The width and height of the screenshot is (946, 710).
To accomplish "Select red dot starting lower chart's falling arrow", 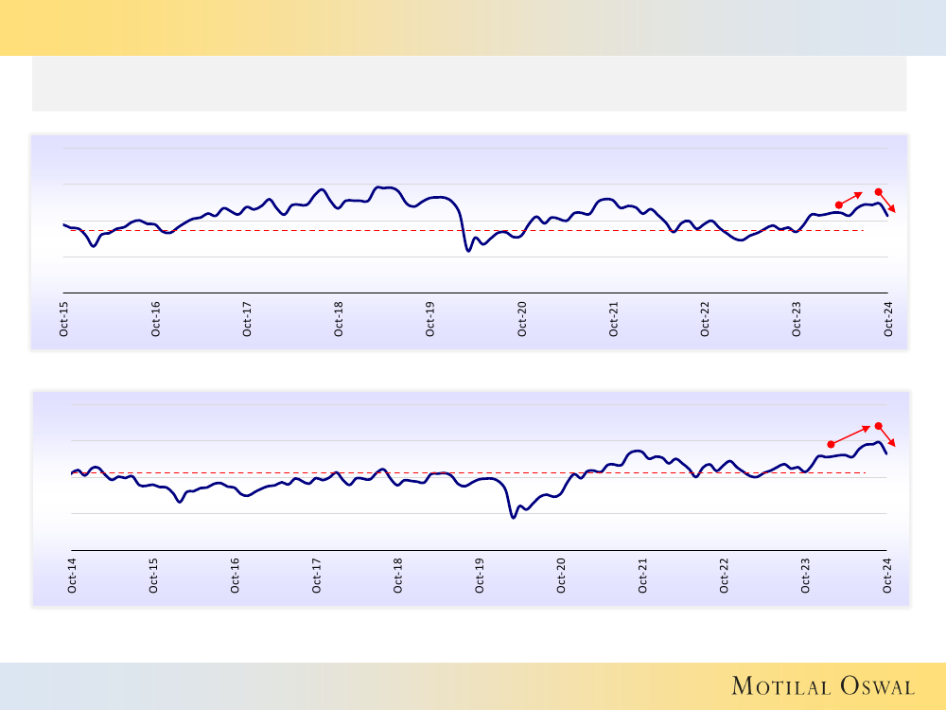I will click(879, 426).
